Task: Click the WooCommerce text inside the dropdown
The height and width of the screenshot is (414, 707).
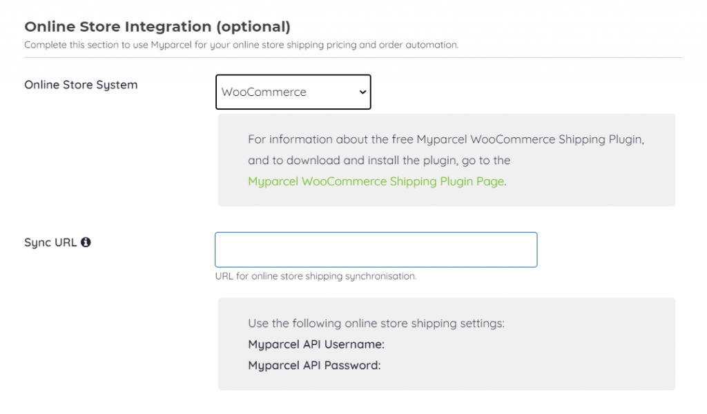Action: [262, 92]
